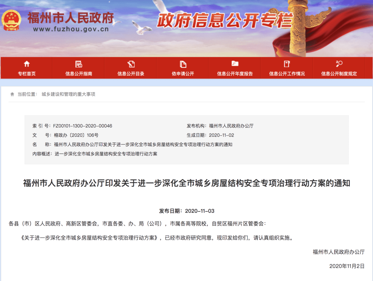Select 信息公开工作情况 navigation label
The height and width of the screenshot is (281, 373).
pos(287,74)
